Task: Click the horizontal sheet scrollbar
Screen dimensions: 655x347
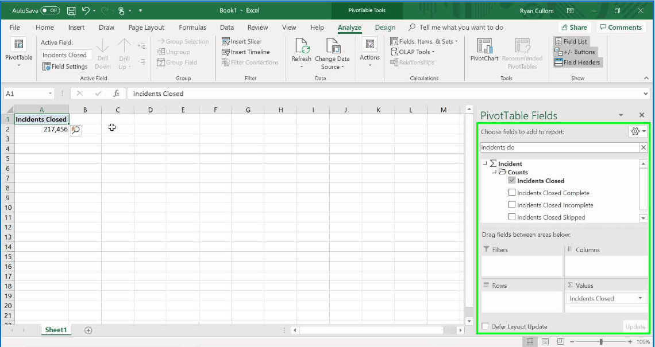Action: tap(371, 330)
